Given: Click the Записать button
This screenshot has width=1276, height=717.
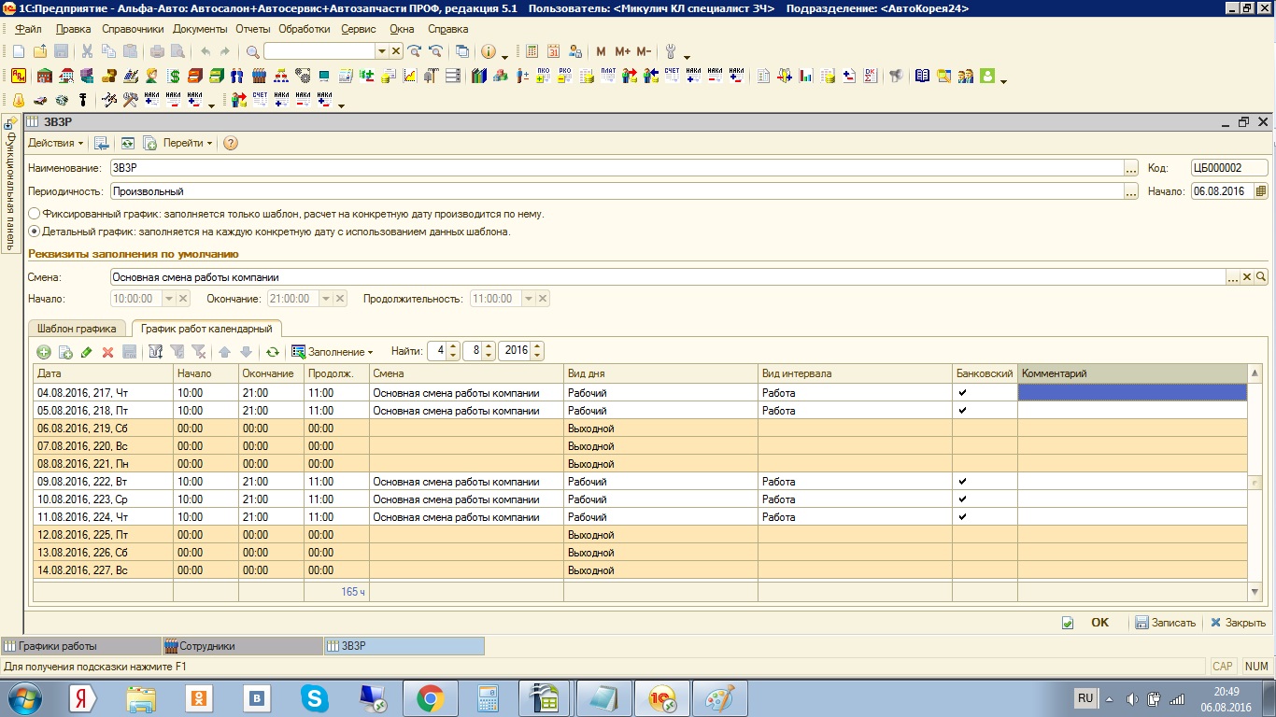Looking at the screenshot, I should point(1165,623).
